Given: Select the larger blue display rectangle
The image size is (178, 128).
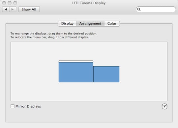Looking at the screenshot, I should [76, 72].
